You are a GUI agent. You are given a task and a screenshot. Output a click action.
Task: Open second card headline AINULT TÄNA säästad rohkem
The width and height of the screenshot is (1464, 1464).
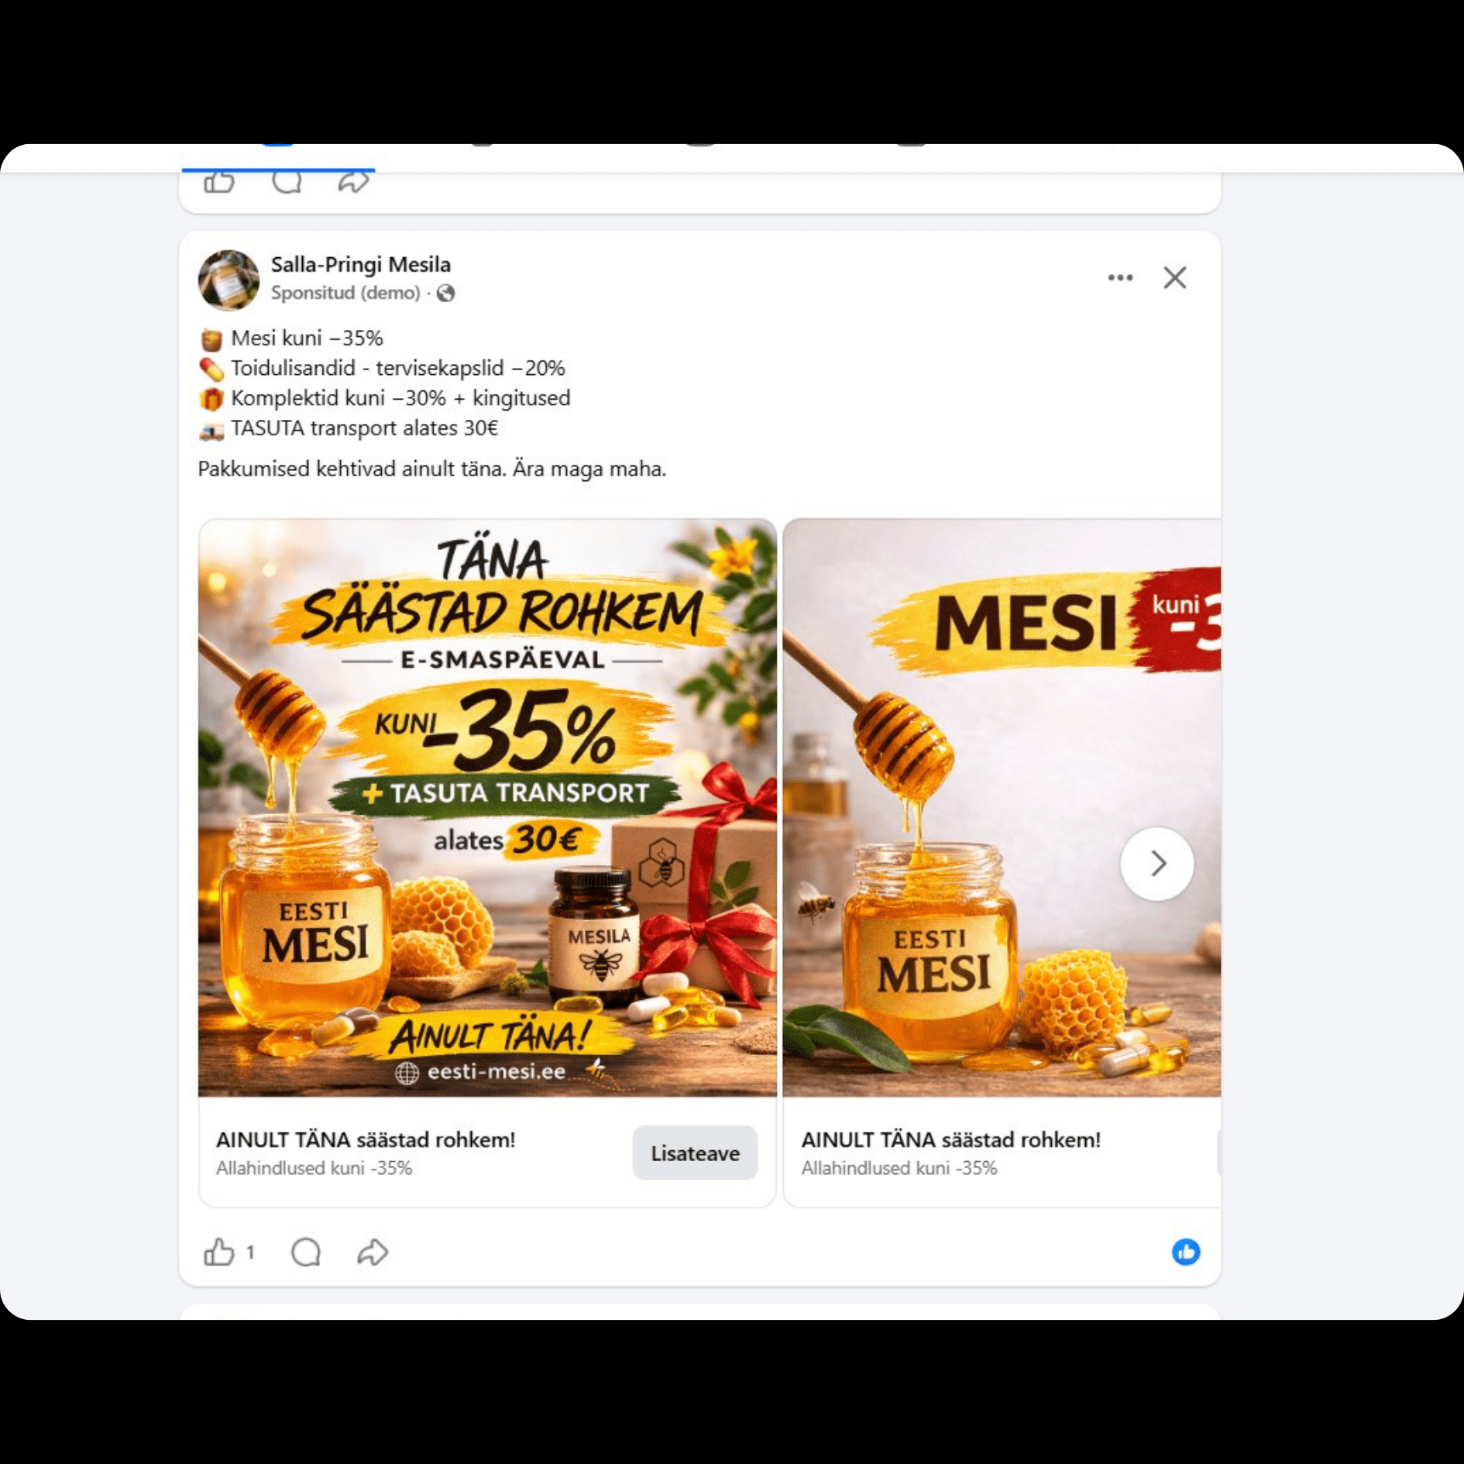[950, 1139]
